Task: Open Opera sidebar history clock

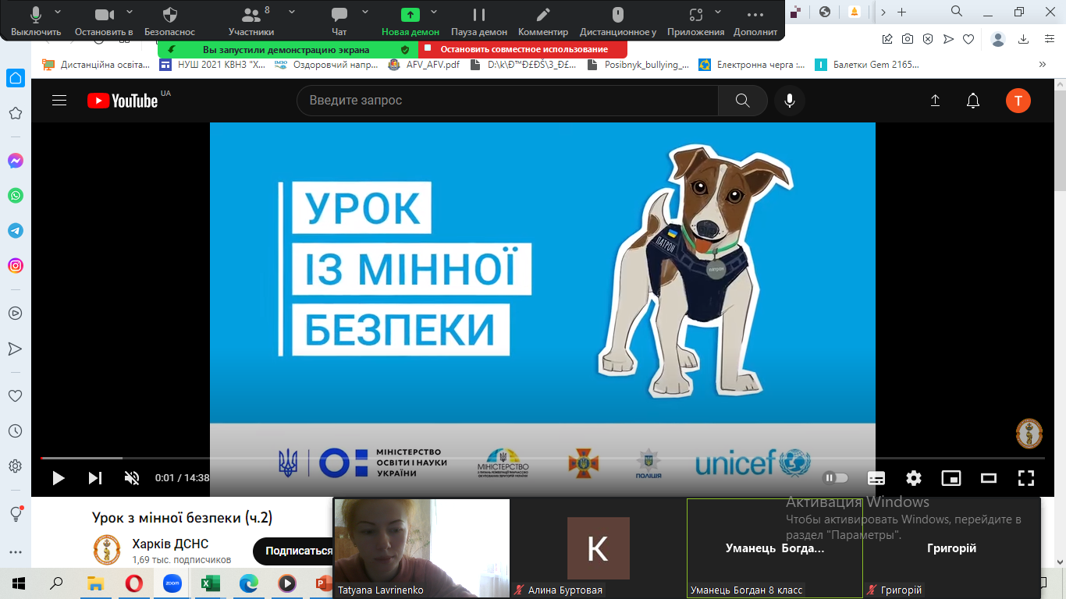Action: tap(16, 431)
